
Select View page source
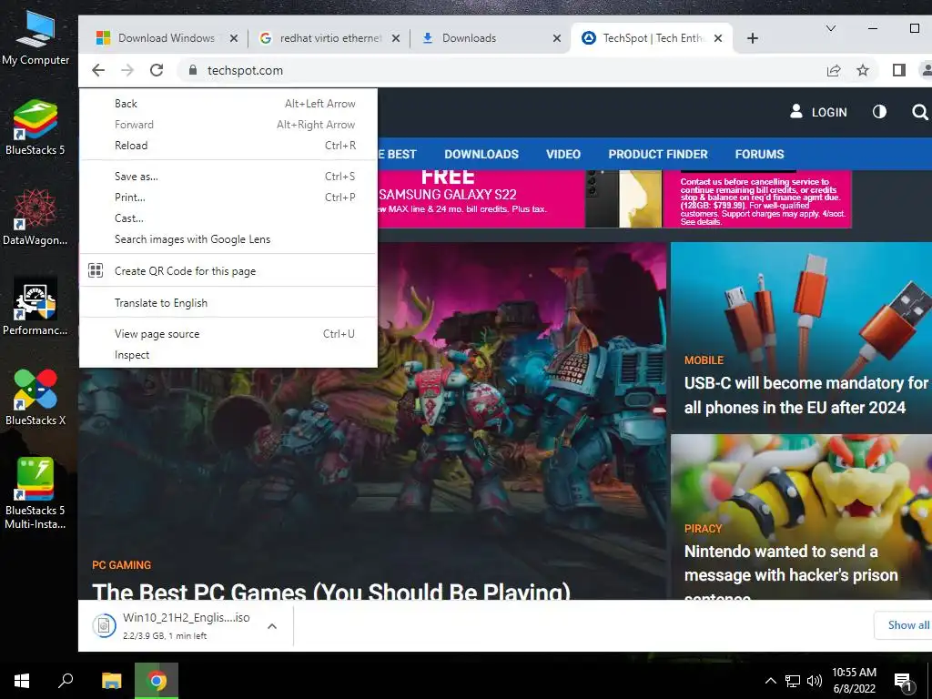tap(228, 334)
